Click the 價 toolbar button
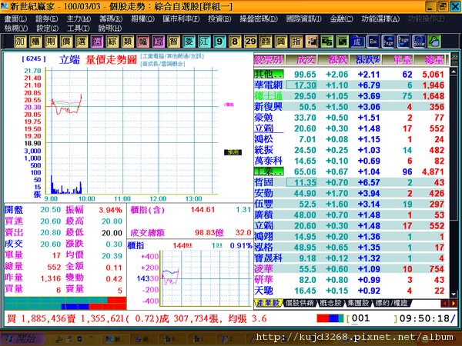 click(66, 42)
